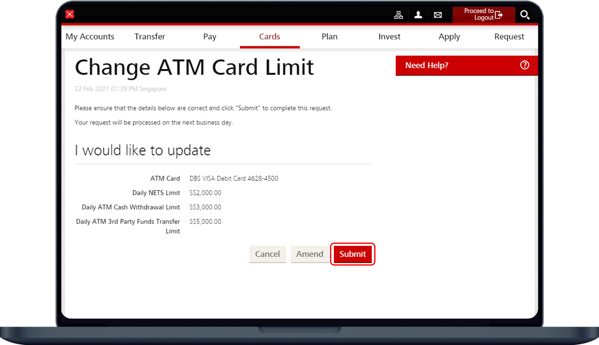Click the logout arrow icon
Screen dimensions: 599x345
tap(499, 15)
